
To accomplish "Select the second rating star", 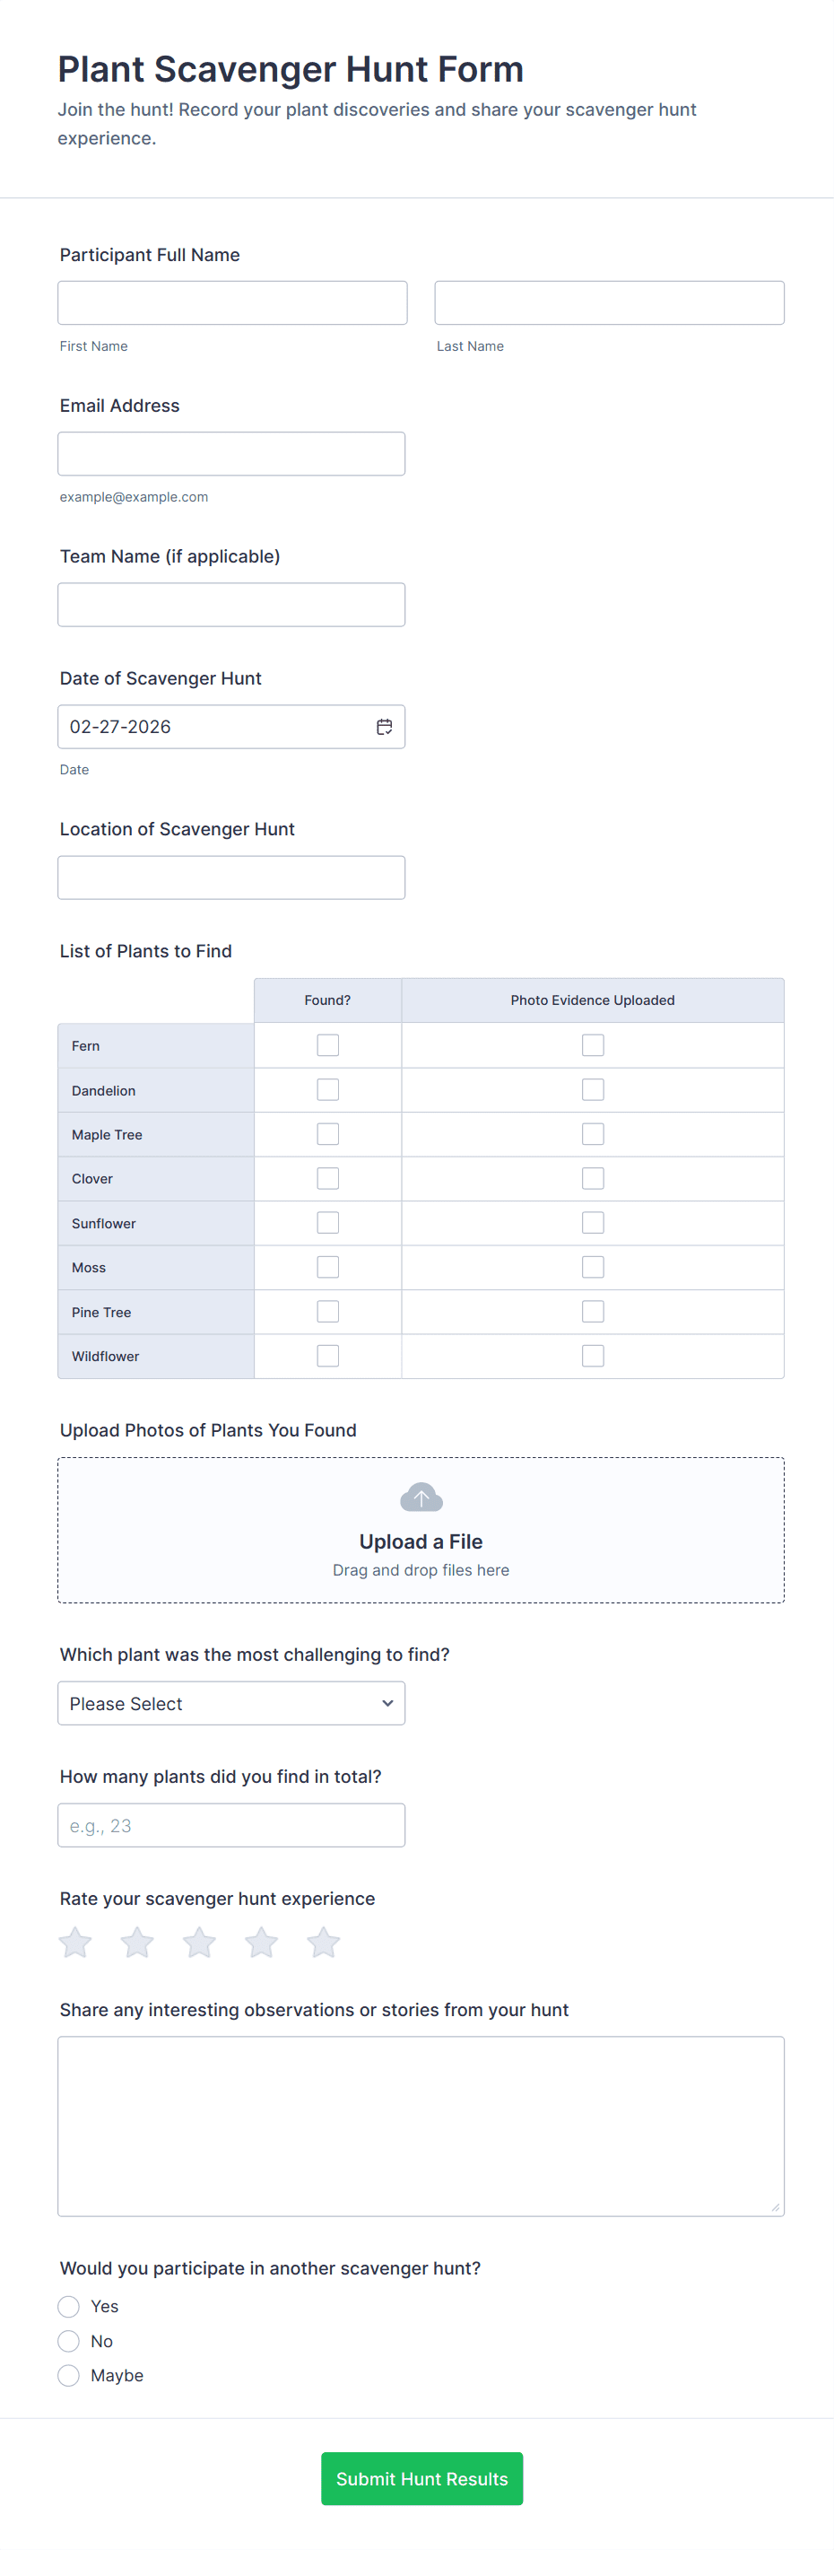I will pyautogui.click(x=137, y=1943).
